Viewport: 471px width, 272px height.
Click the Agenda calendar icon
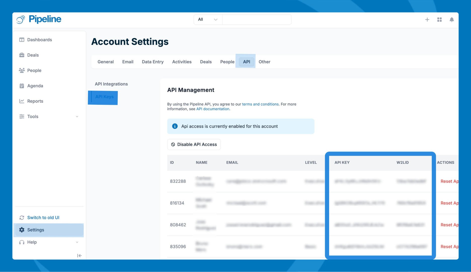[x=22, y=86]
